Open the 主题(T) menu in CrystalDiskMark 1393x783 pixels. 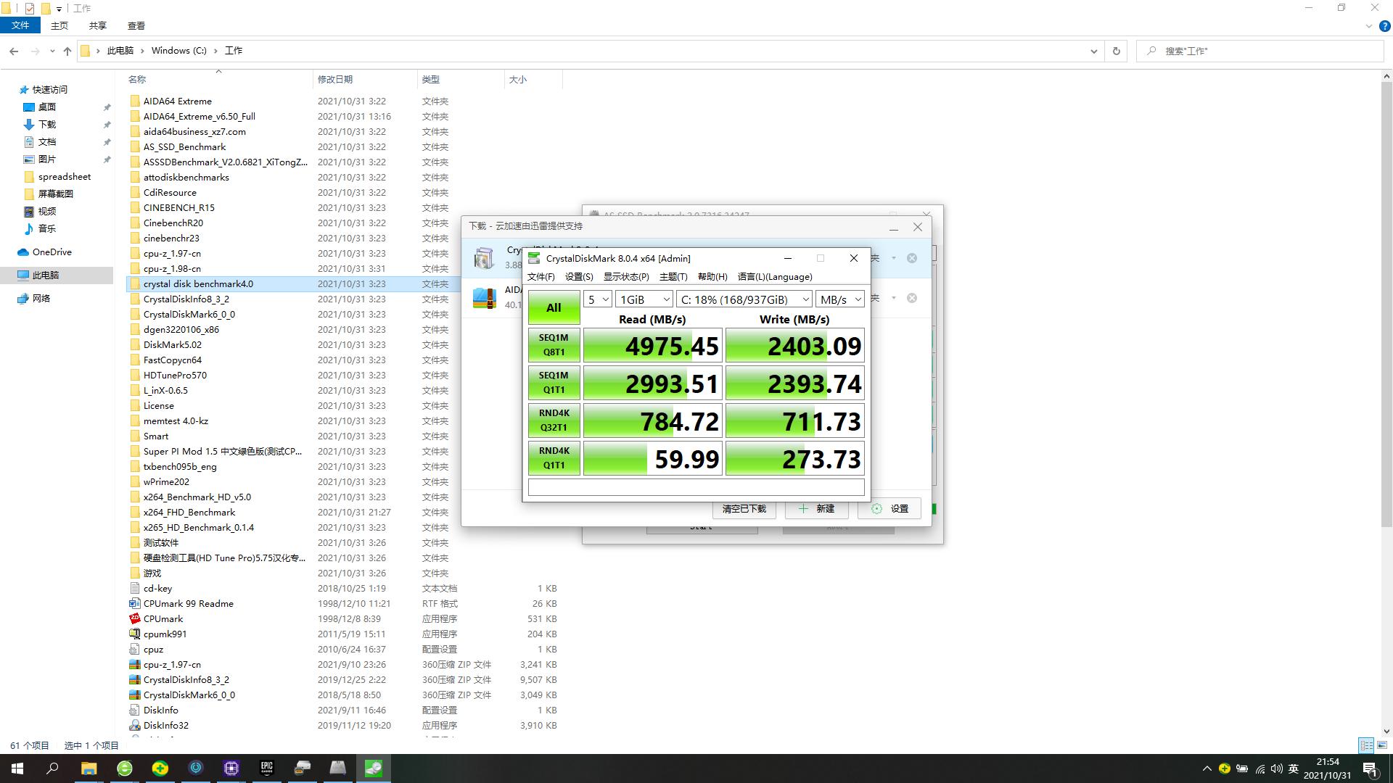click(x=673, y=277)
